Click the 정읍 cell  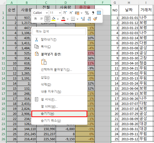pyautogui.click(x=146, y=63)
